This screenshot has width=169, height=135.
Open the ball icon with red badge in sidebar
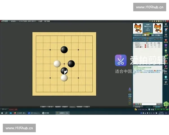[166, 30]
